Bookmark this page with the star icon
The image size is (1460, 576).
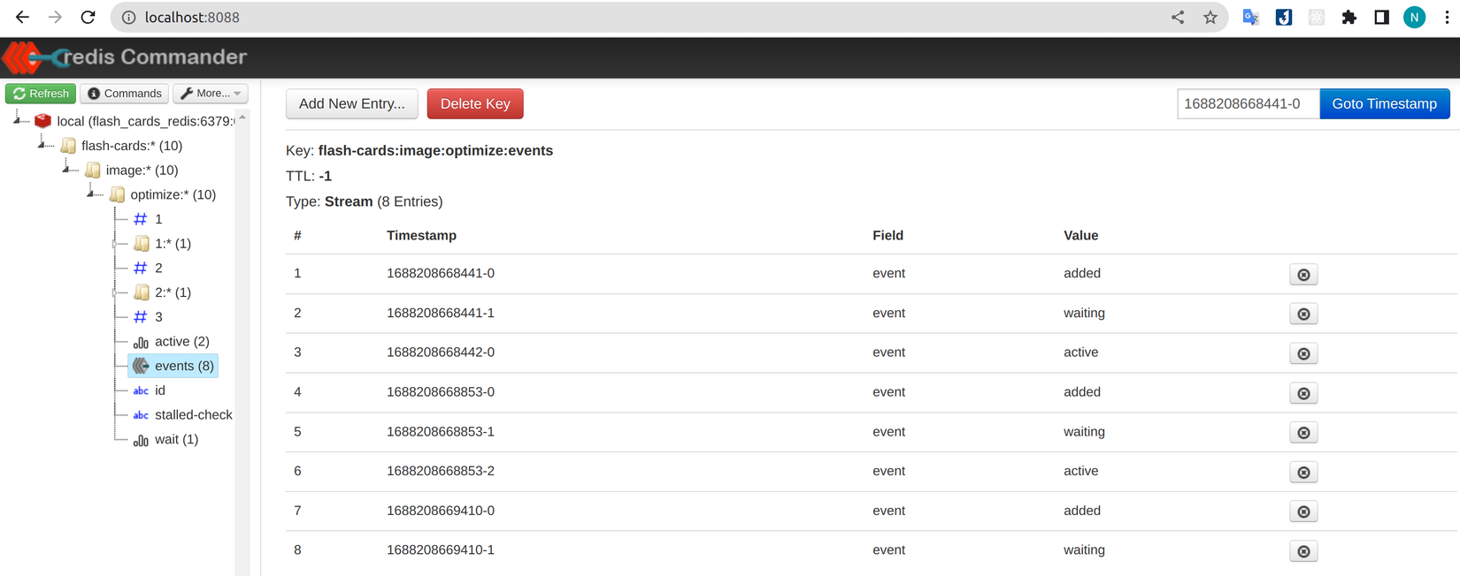(1210, 18)
